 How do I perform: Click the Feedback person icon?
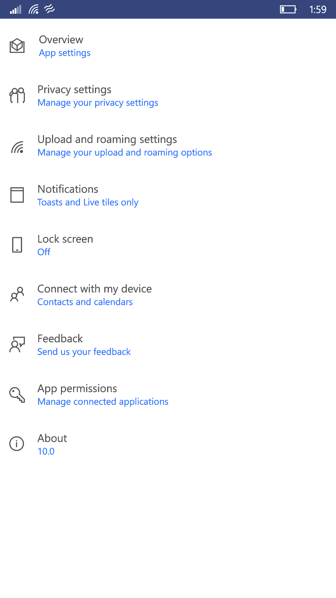[x=17, y=344]
